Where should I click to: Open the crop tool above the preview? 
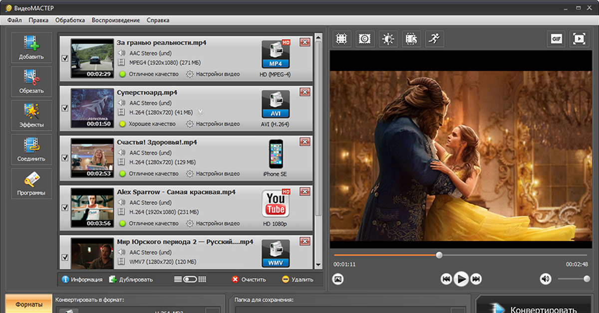[x=341, y=39]
